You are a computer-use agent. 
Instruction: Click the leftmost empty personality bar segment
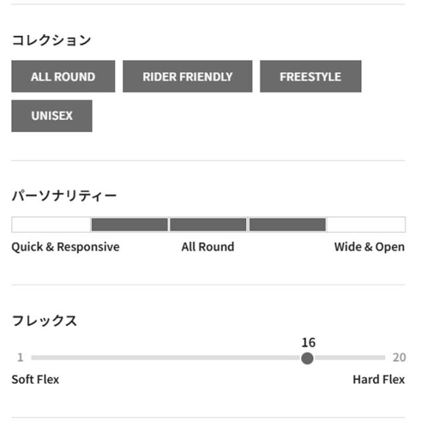pyautogui.click(x=51, y=224)
